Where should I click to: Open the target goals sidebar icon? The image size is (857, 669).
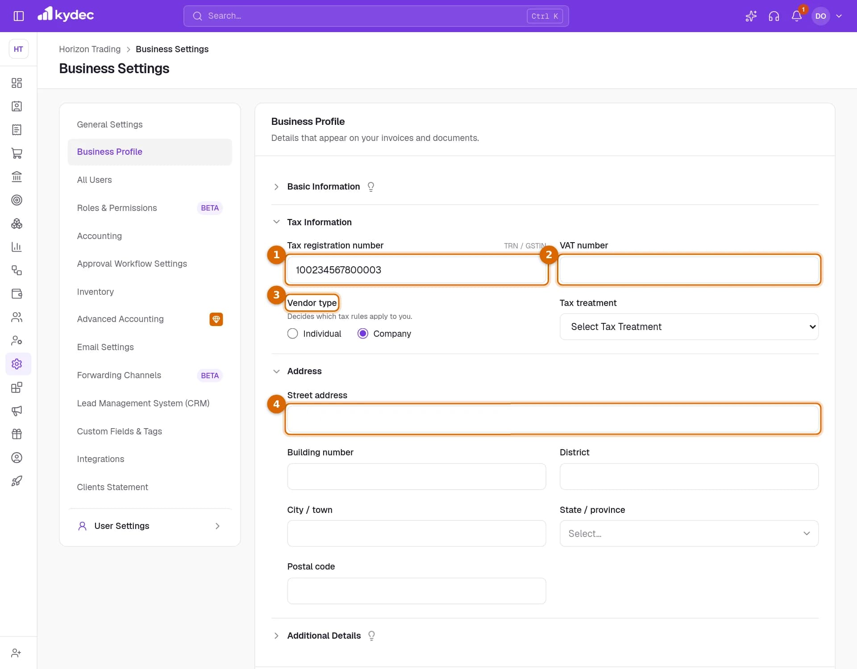click(x=17, y=200)
